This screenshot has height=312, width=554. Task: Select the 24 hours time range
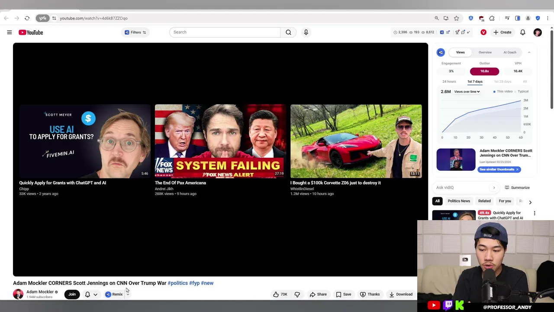pos(449,81)
